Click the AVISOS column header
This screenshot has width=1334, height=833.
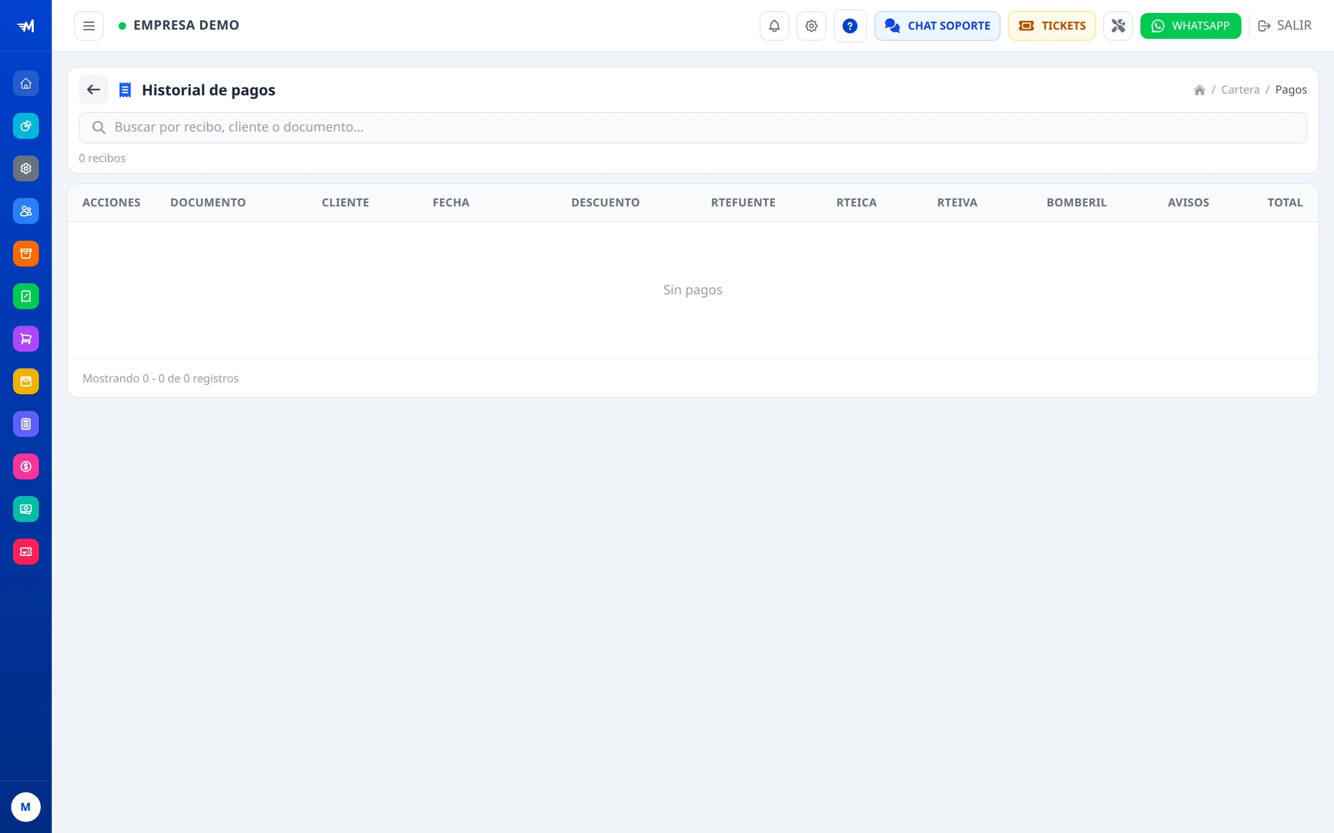pos(1188,203)
